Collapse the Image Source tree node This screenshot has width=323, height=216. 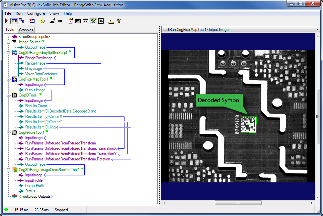[x=8, y=42]
